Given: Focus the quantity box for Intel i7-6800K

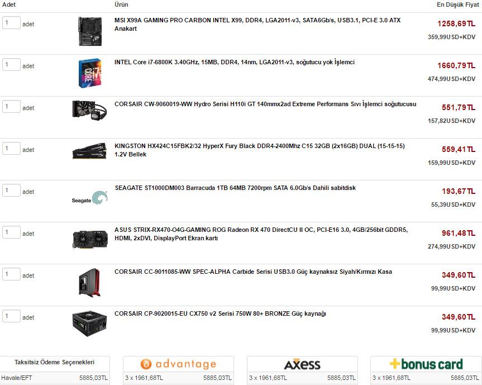Looking at the screenshot, I should click(x=11, y=65).
